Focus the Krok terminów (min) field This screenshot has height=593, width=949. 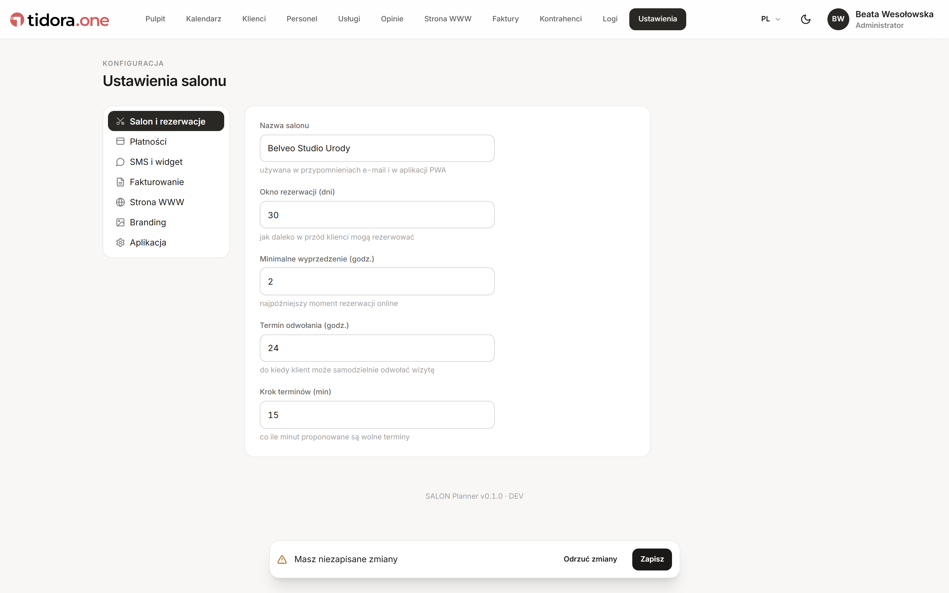pyautogui.click(x=377, y=415)
